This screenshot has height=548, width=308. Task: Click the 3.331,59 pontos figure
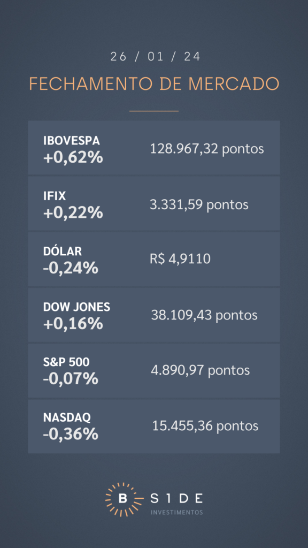tap(199, 204)
